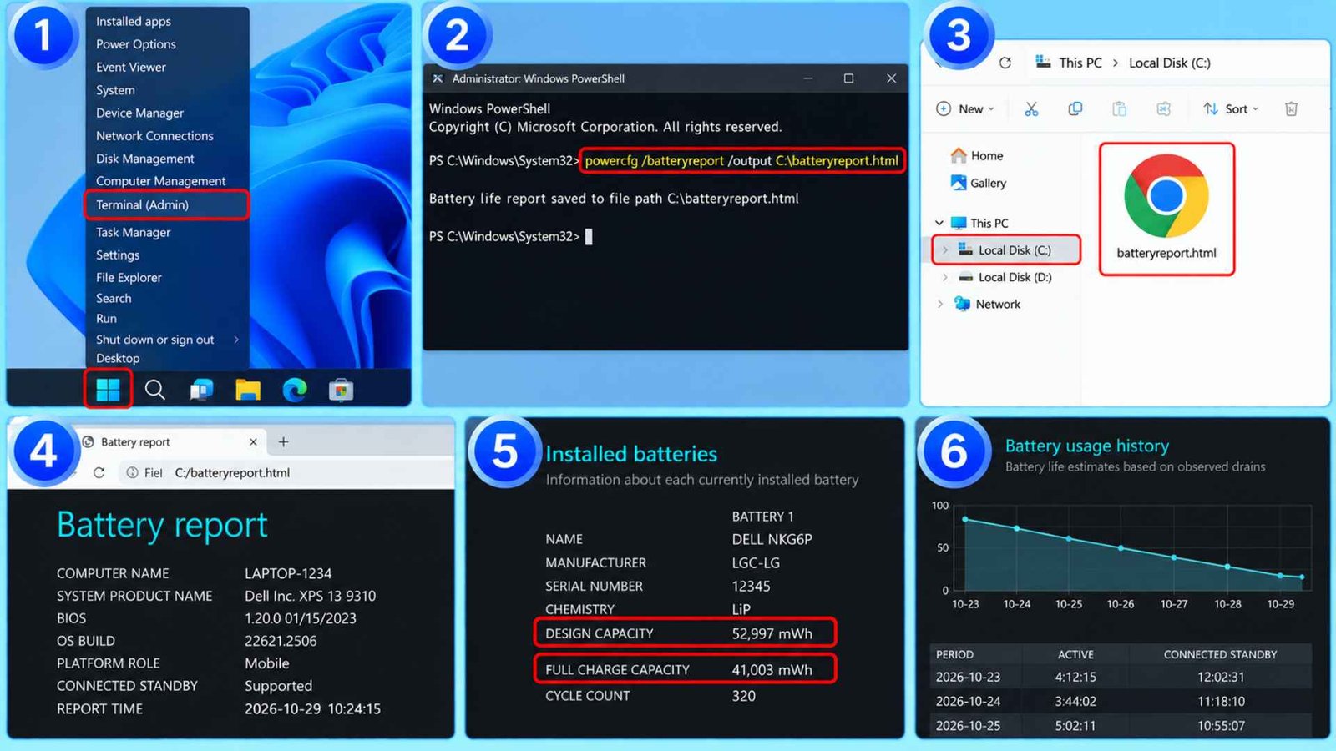Screen dimensions: 1336x751
Task: Close the Battery report tab
Action: coord(253,441)
